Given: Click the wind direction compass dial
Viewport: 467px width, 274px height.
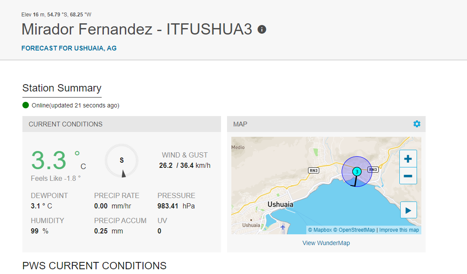Looking at the screenshot, I should pos(121,161).
